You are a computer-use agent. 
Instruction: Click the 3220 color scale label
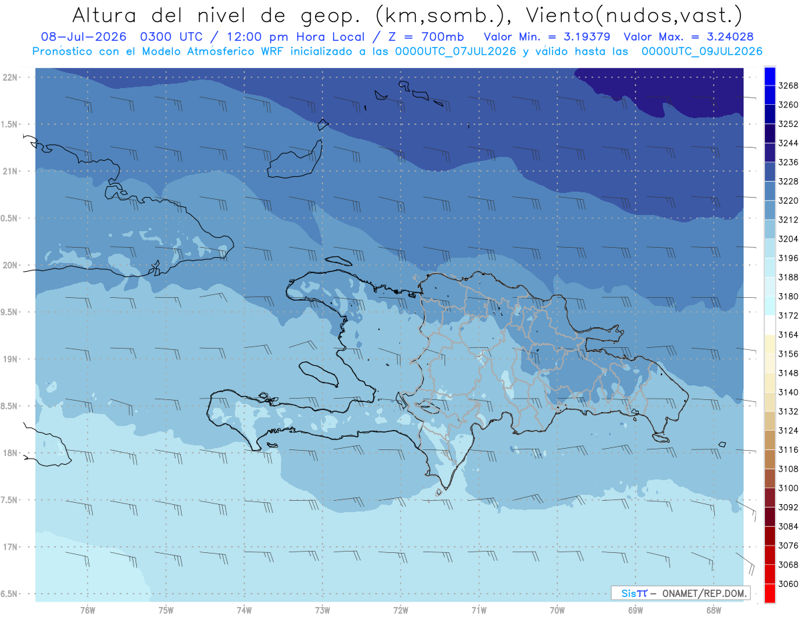788,200
